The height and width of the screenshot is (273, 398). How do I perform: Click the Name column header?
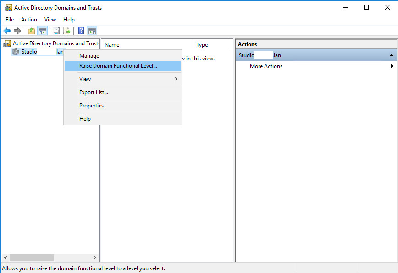click(x=147, y=45)
